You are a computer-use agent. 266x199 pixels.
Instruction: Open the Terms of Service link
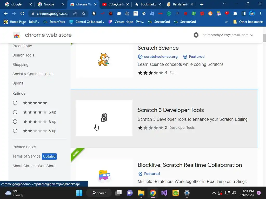[x=26, y=156]
